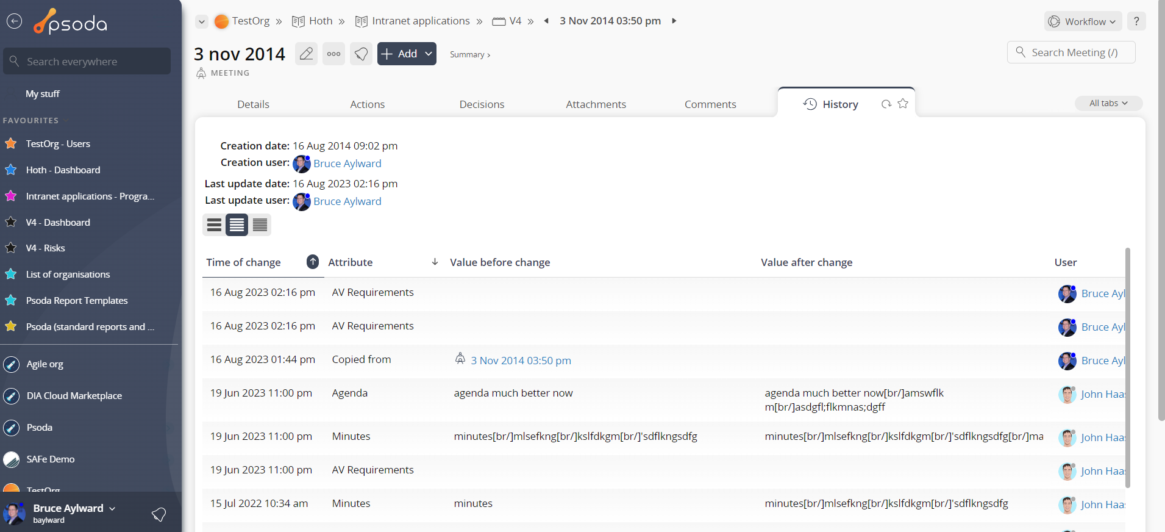
Task: Click the history table vertical scrollbar
Action: point(1128,367)
